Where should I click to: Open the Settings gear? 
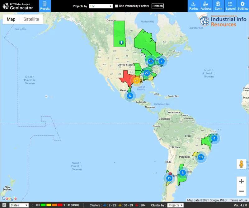[242, 6]
